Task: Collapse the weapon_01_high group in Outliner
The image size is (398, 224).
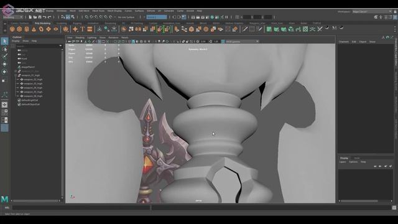Action: [x=16, y=75]
